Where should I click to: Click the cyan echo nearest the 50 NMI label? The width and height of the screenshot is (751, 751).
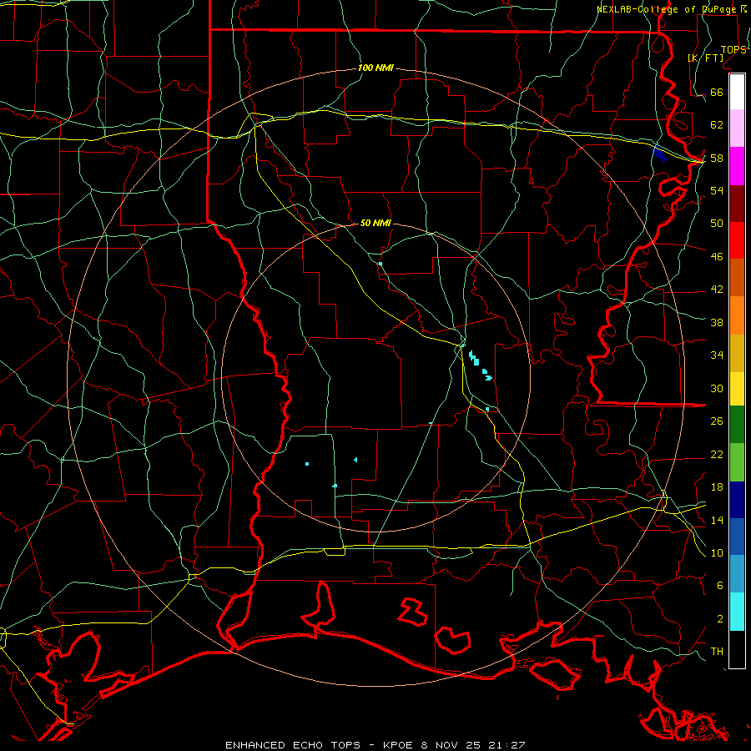[x=381, y=264]
